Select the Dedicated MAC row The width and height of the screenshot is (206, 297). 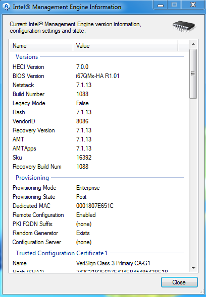coord(99,206)
